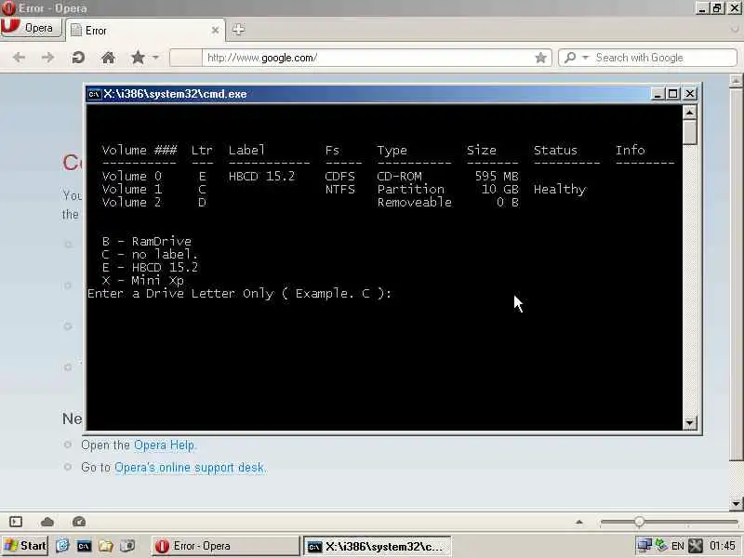Screen dimensions: 744x558
Task: Open Opera Link cloud icon
Action: (47, 522)
